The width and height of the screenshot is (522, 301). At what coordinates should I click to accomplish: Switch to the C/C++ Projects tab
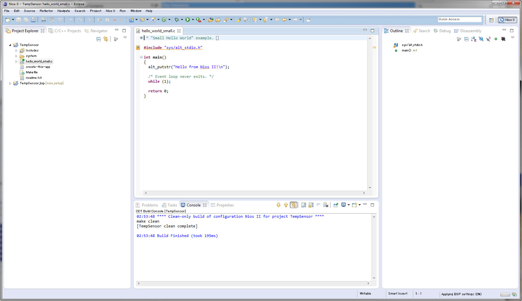click(65, 31)
